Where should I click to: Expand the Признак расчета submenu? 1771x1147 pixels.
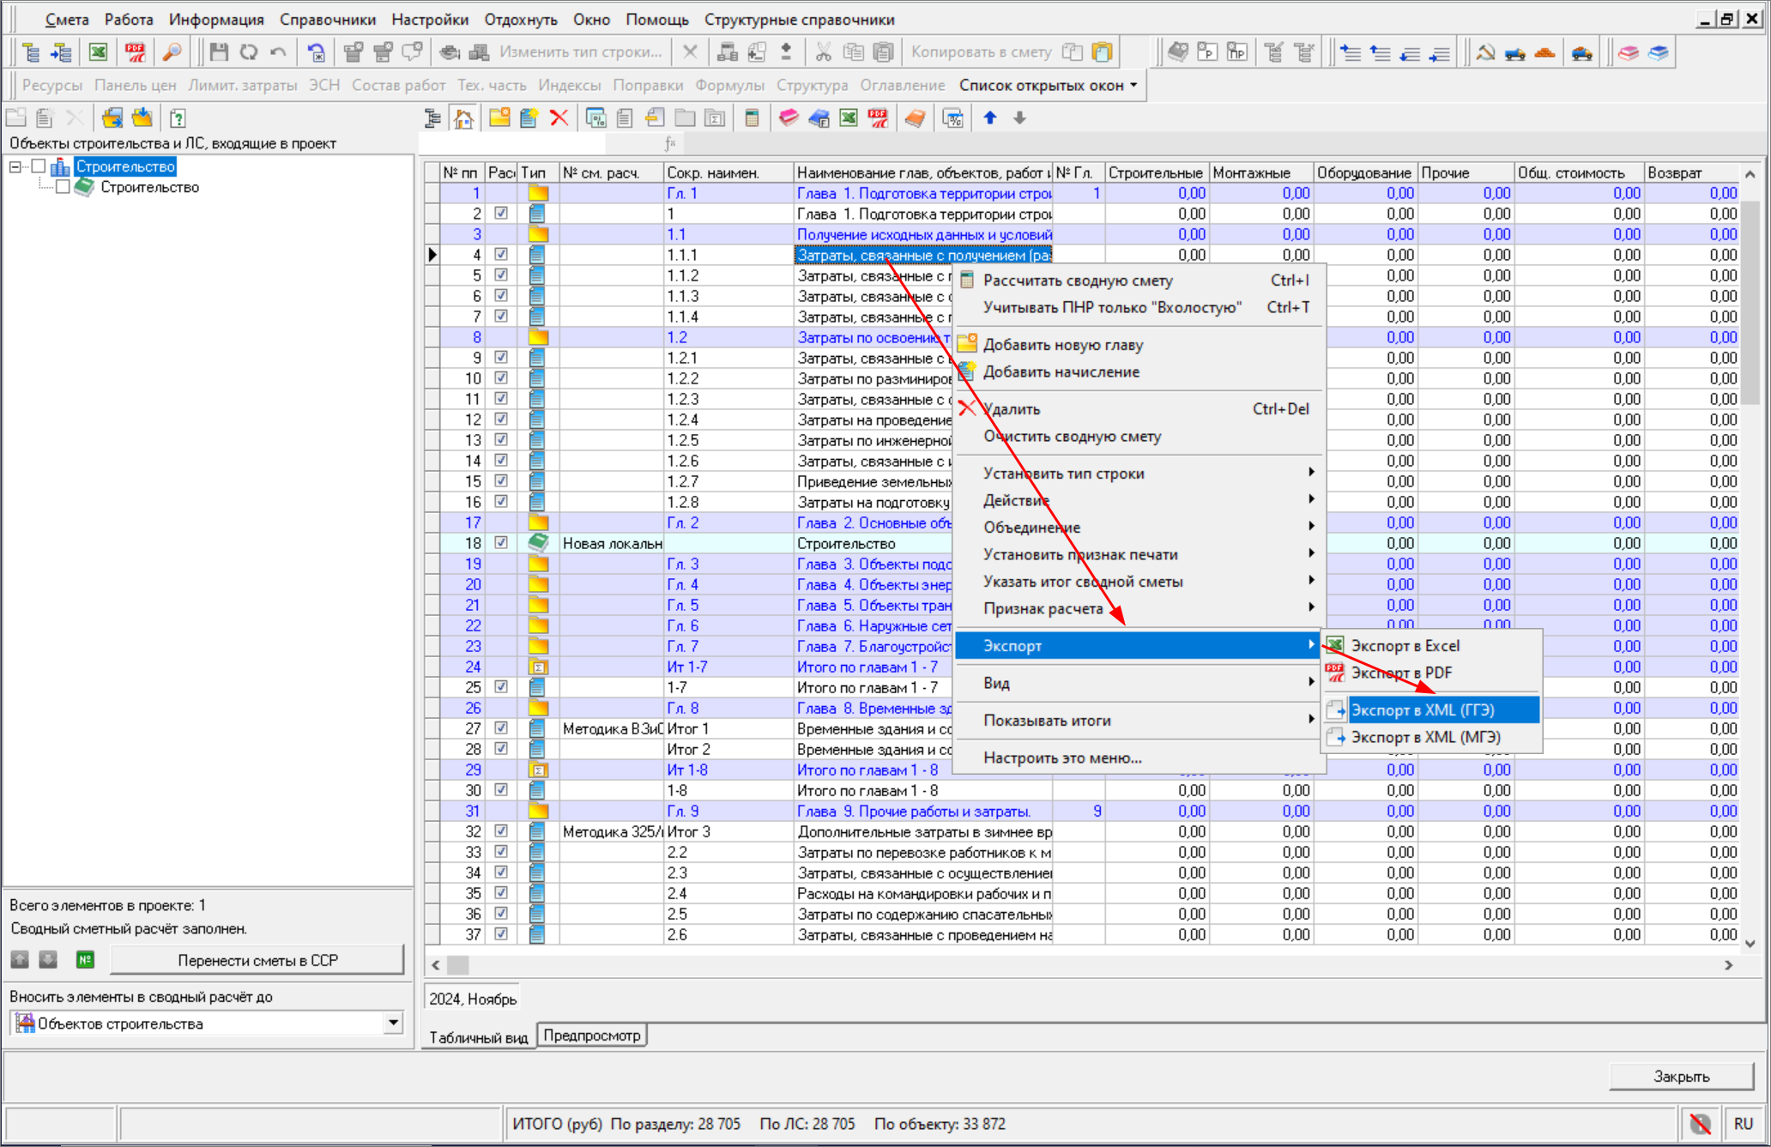tap(1139, 608)
